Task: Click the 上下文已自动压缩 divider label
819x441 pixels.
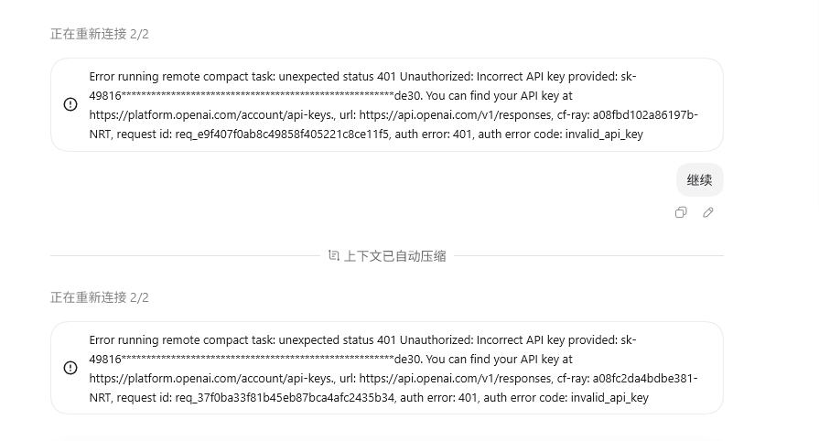Action: coord(395,256)
